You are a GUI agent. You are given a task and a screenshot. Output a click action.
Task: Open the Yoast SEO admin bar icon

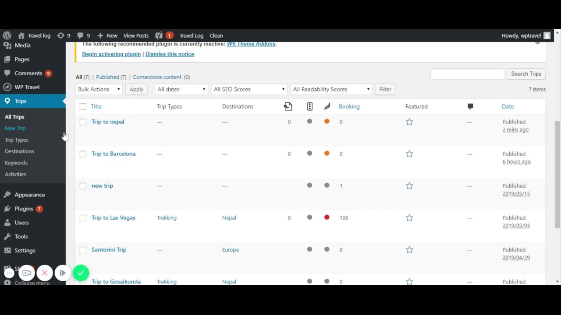(x=159, y=35)
